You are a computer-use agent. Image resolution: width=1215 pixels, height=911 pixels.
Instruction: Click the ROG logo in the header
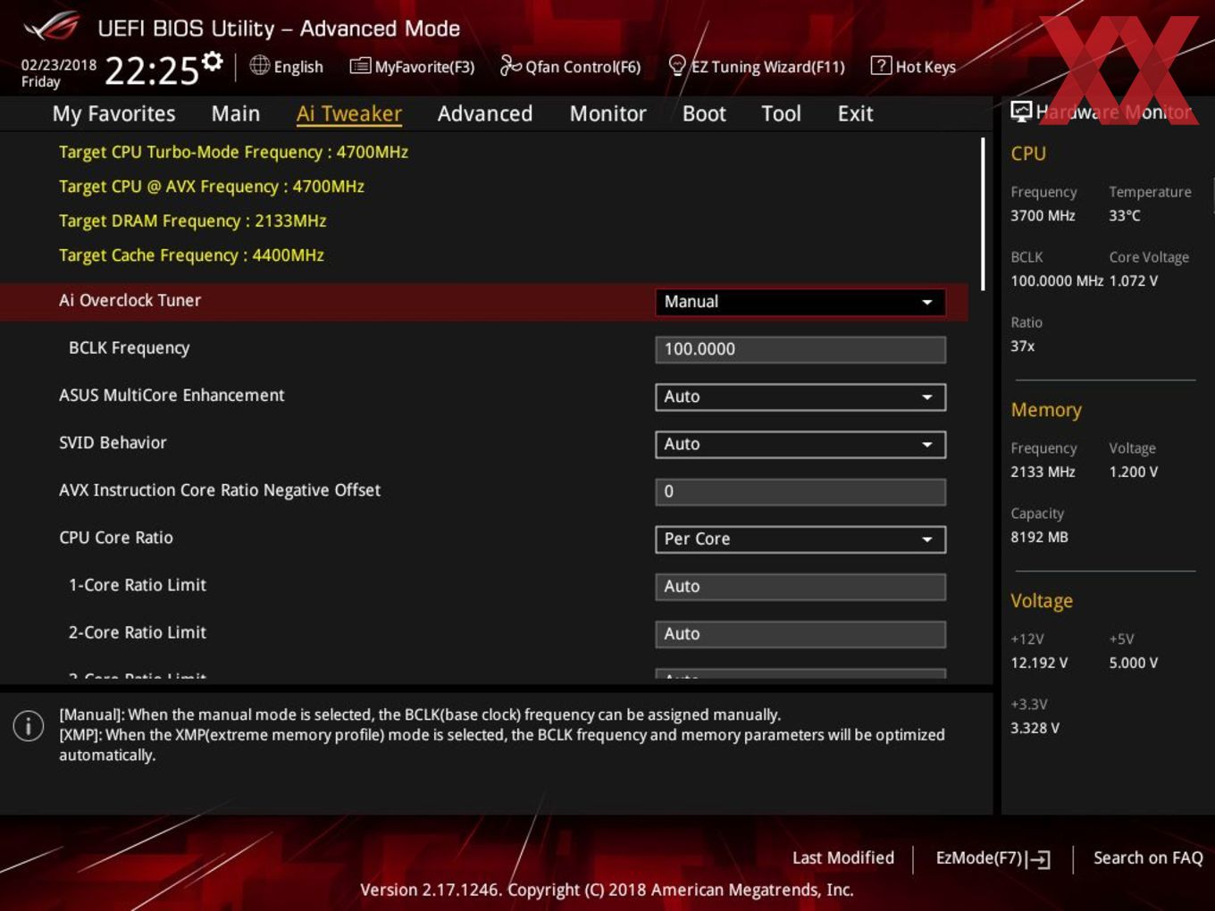52,27
